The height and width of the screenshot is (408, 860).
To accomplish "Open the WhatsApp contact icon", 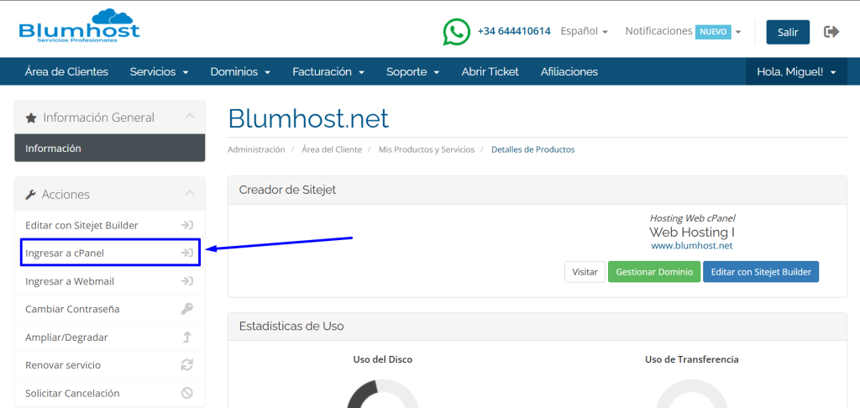I will click(456, 32).
